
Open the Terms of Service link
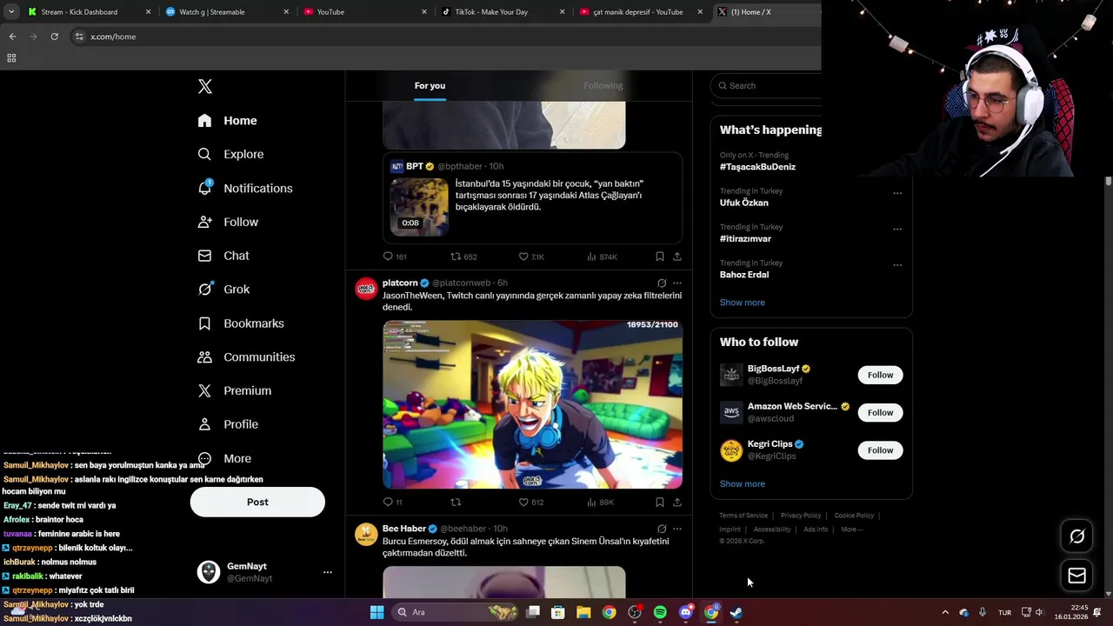pyautogui.click(x=743, y=516)
